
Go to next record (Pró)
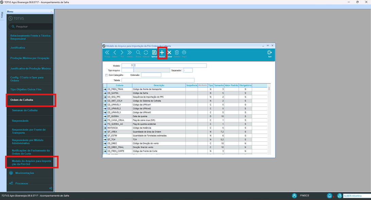pyautogui.click(x=122, y=54)
